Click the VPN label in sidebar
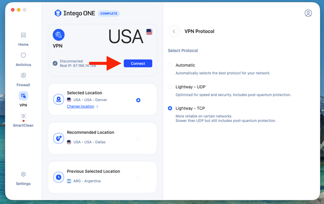The height and width of the screenshot is (204, 324). pyautogui.click(x=23, y=105)
